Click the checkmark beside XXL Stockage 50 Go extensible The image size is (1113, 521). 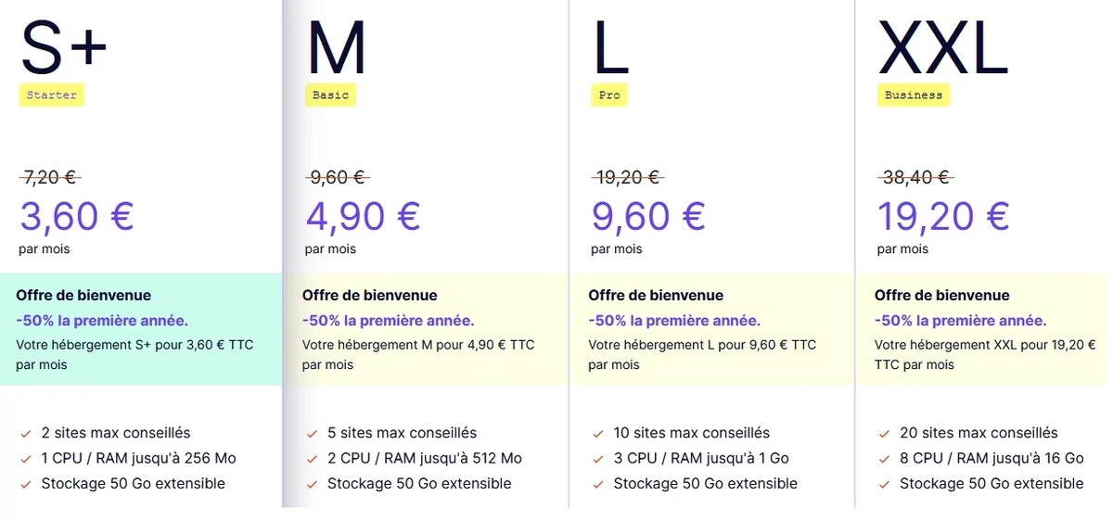click(883, 484)
